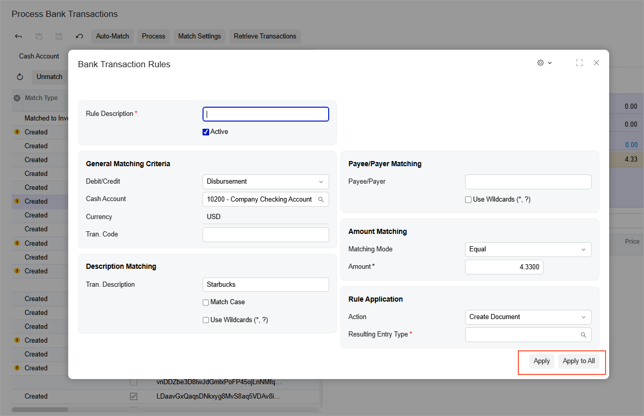Uncheck the Active checkbox

[x=206, y=132]
